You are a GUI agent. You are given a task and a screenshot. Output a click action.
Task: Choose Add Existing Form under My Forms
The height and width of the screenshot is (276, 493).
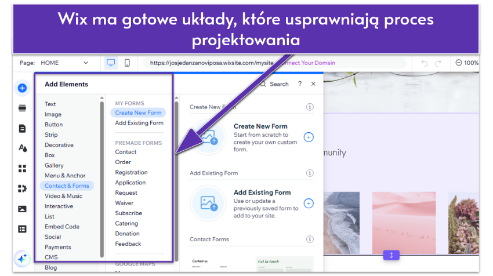click(139, 123)
